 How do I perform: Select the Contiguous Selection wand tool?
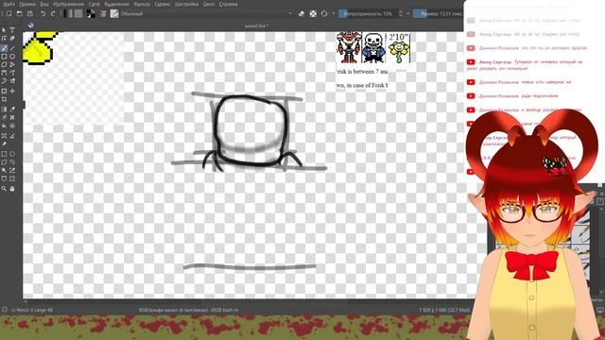click(4, 170)
